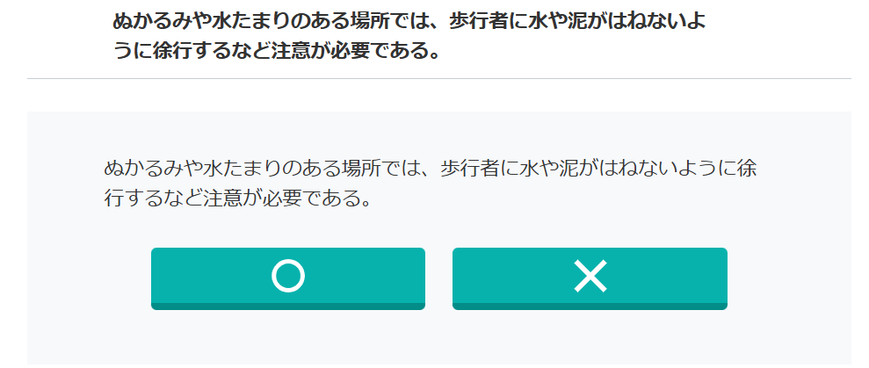
Task: Click panel text line beginning ぬかるみや水たまり
Action: [430, 169]
